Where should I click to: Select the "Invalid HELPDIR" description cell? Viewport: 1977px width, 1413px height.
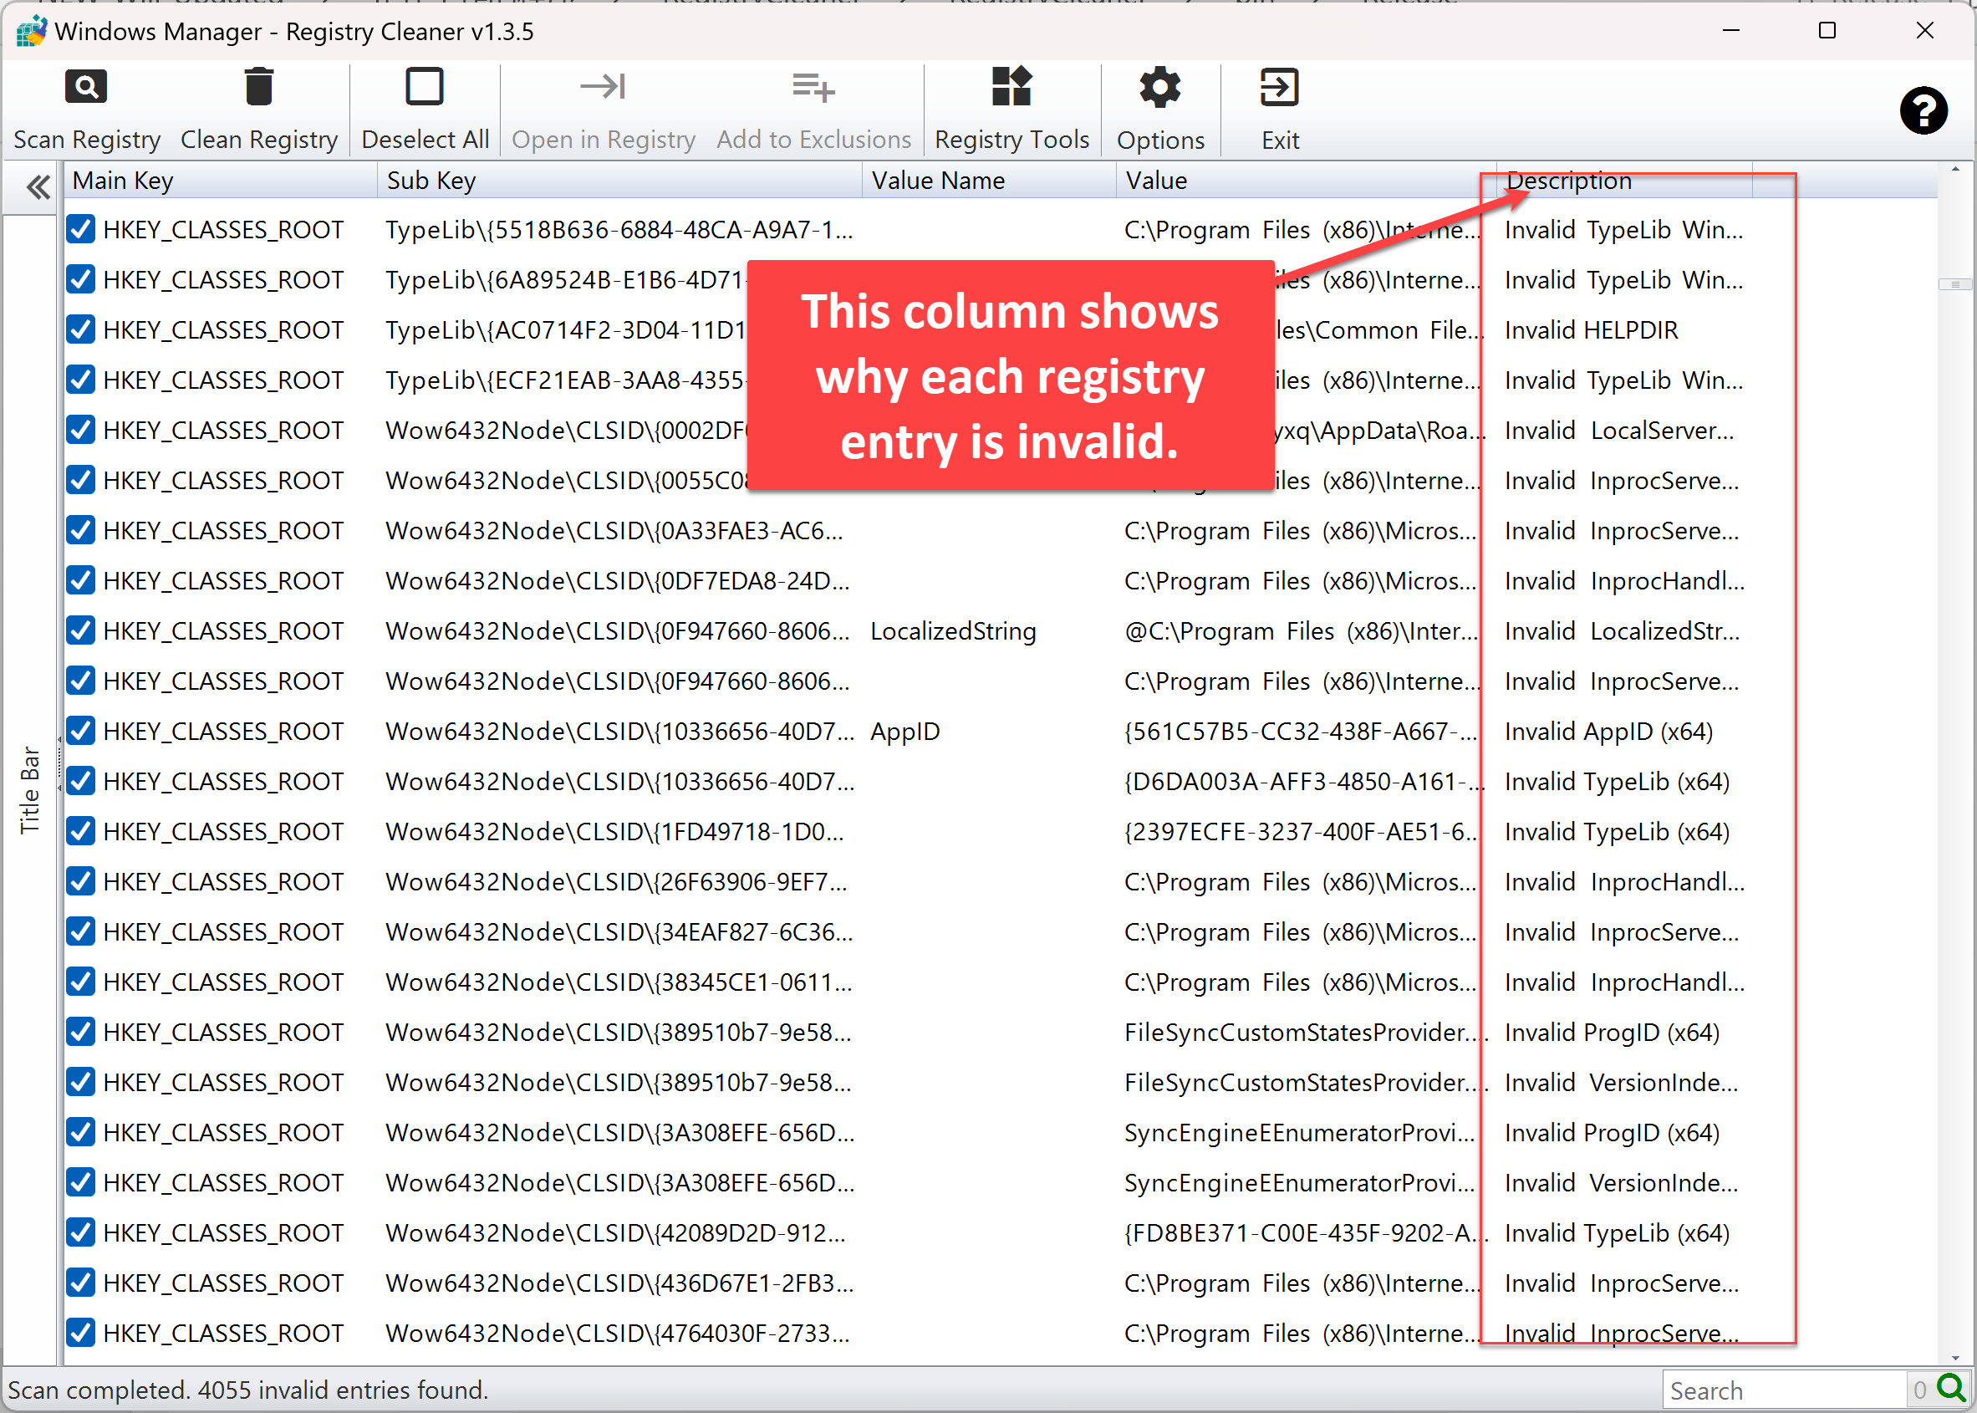[x=1591, y=330]
